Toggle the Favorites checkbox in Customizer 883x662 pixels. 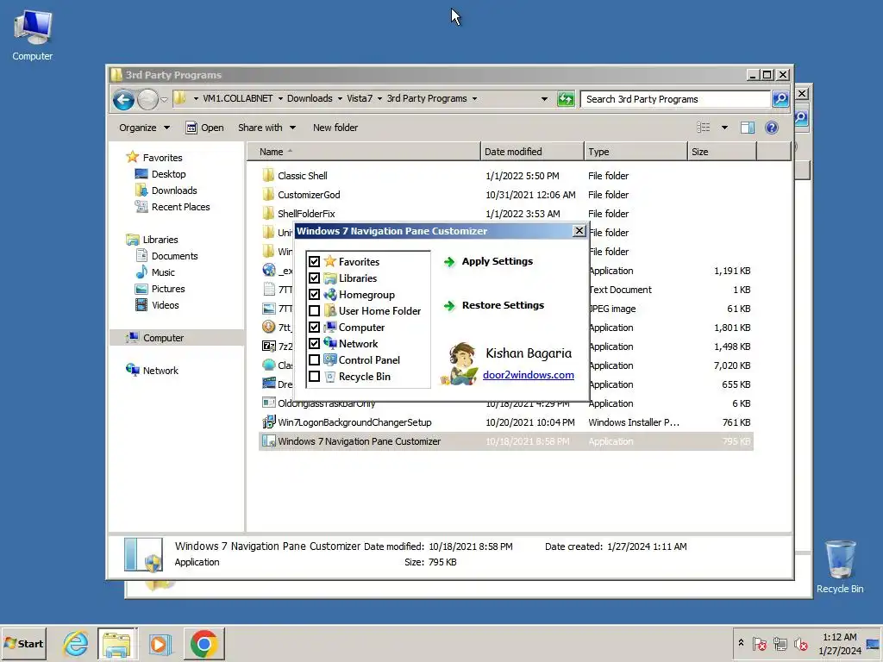tap(314, 262)
